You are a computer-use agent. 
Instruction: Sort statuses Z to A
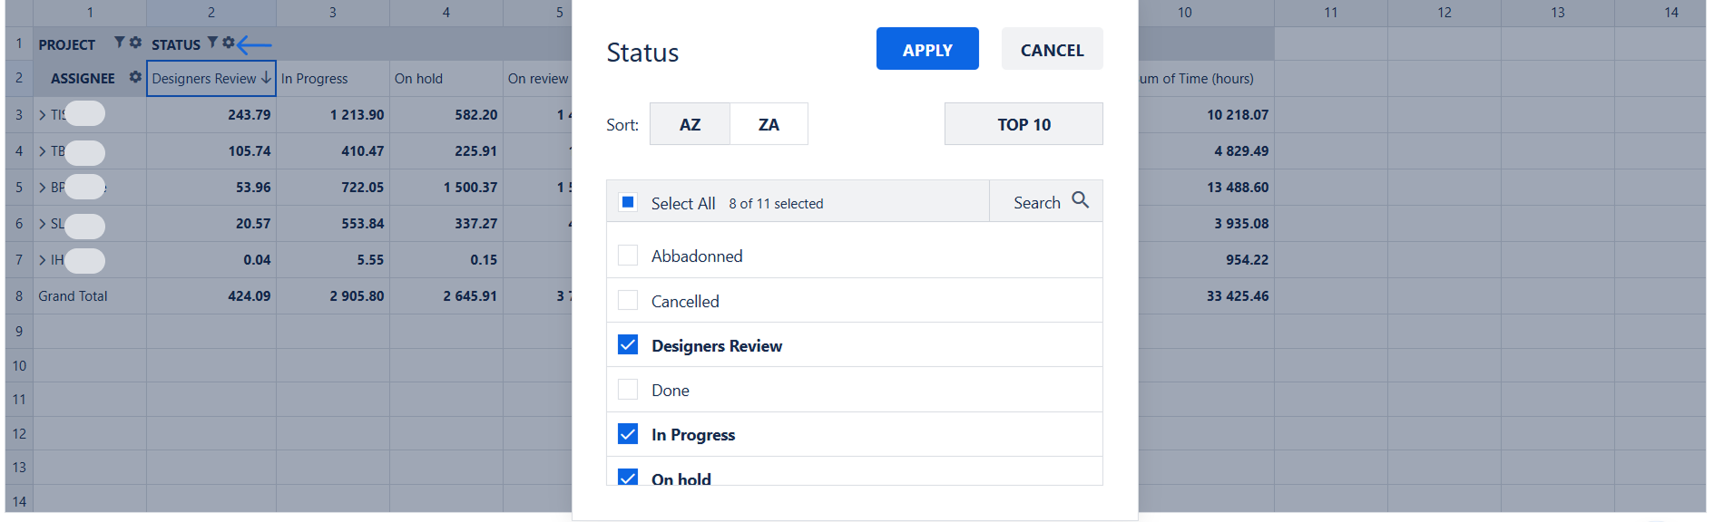[769, 124]
